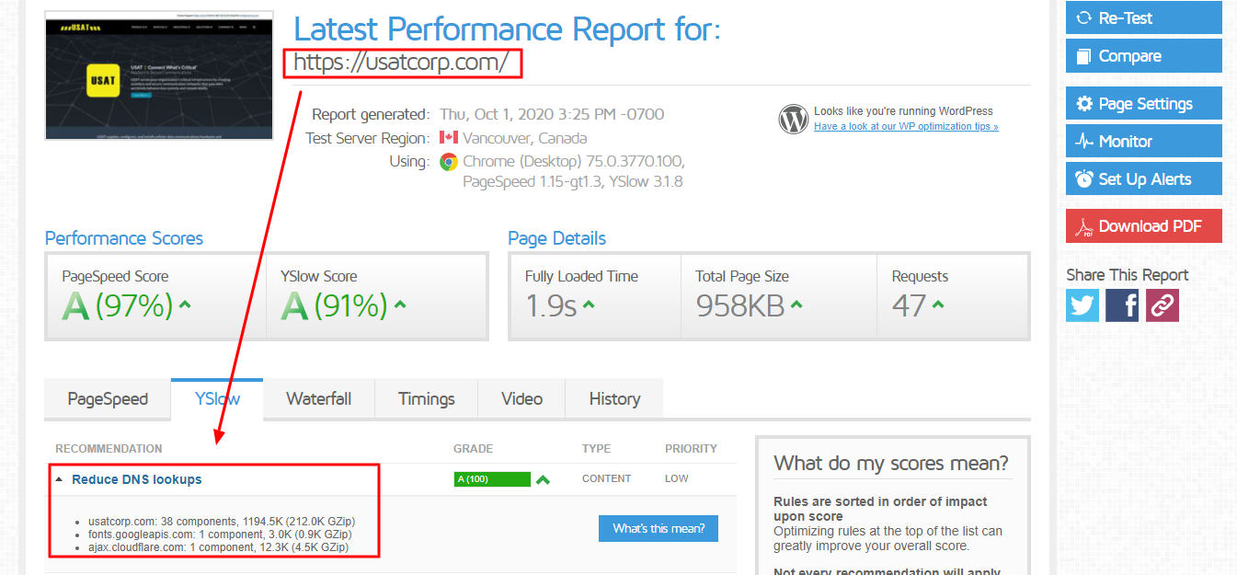Click the PRIORITY column header

692,449
